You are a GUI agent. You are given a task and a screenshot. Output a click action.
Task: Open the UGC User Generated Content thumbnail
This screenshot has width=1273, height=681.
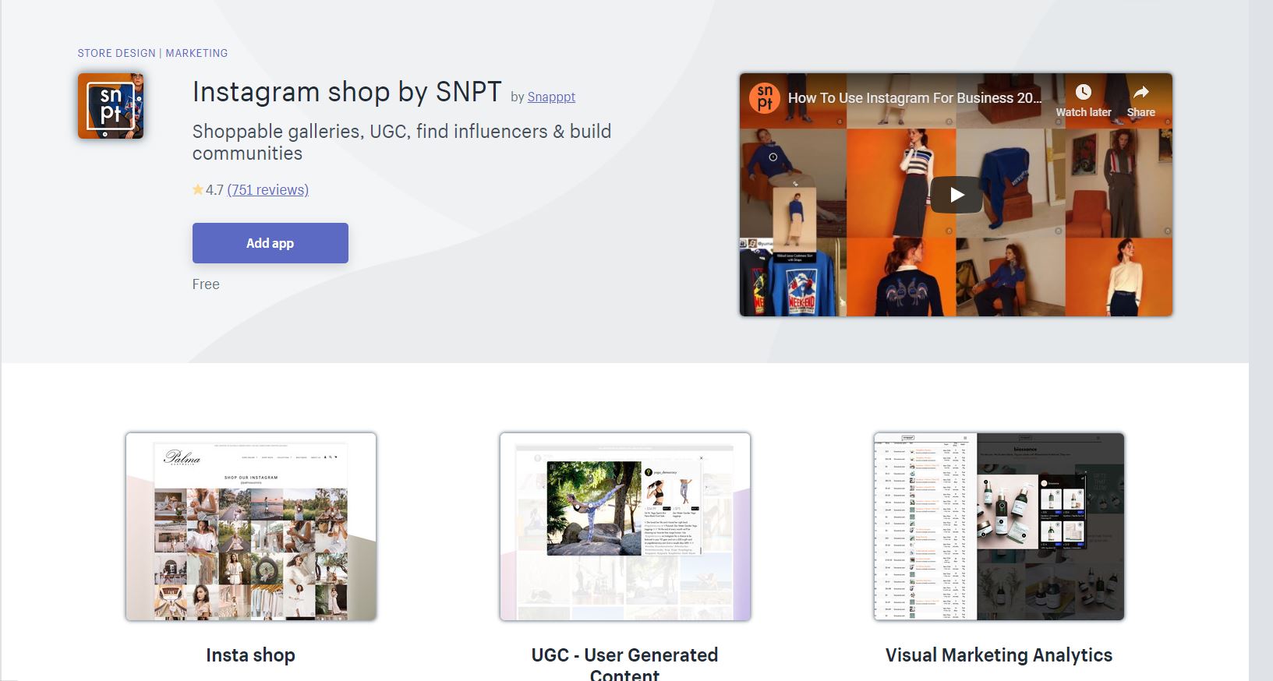(625, 527)
